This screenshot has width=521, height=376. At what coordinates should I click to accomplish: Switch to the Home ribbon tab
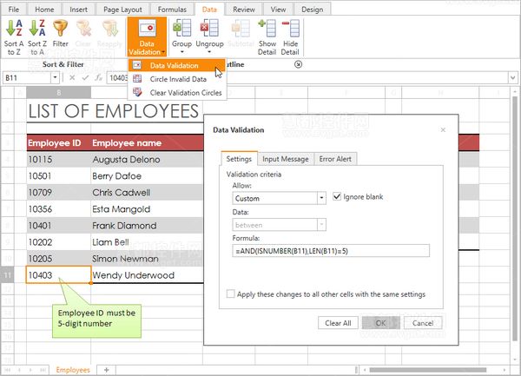44,10
